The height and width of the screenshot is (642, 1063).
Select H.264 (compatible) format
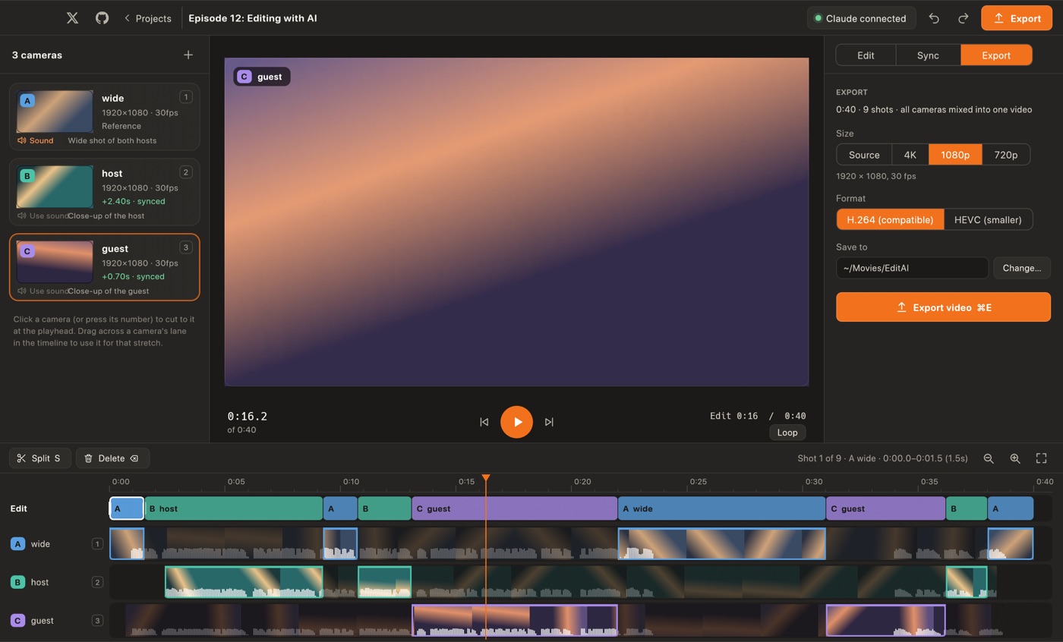pyautogui.click(x=890, y=219)
